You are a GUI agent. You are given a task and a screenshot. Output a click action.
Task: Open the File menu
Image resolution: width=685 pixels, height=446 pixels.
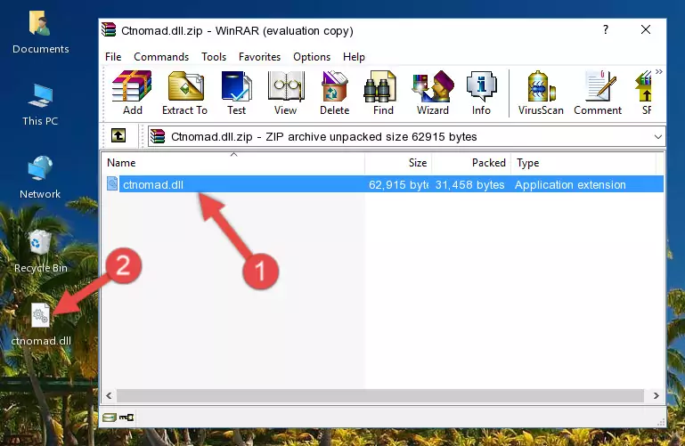tap(113, 57)
